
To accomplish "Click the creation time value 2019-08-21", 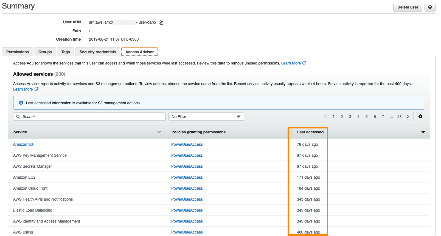I will pyautogui.click(x=114, y=39).
